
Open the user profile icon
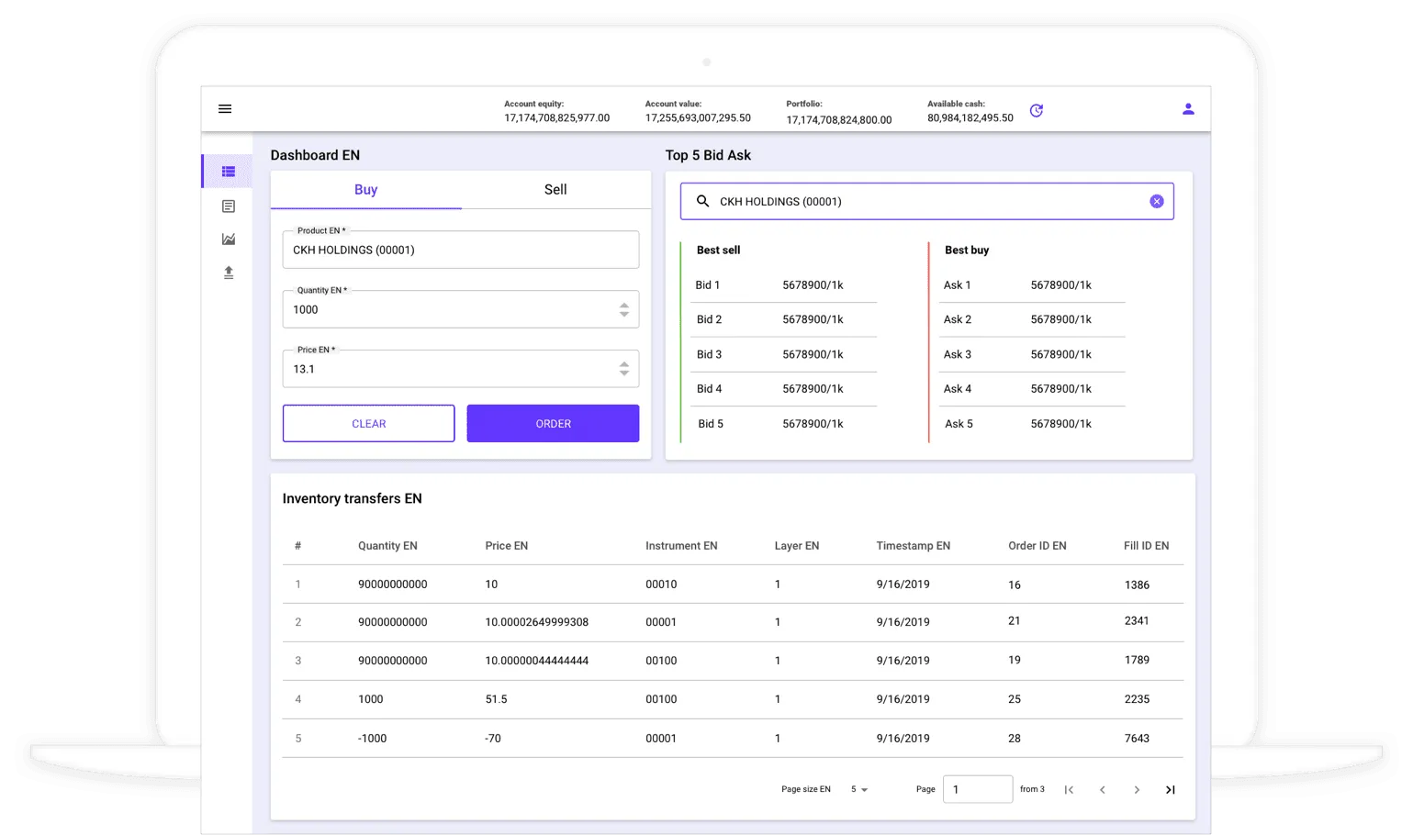click(x=1188, y=109)
